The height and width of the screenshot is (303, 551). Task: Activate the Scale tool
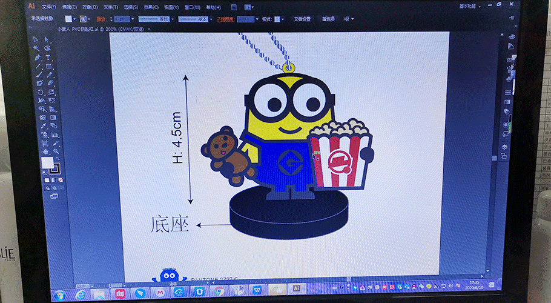click(51, 92)
